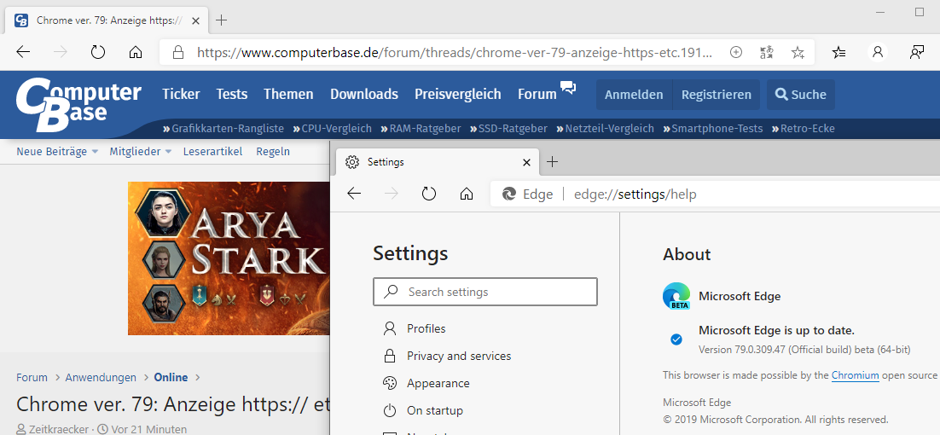Open new tab next to Chrome ver. 79 tab
Screen dimensions: 940x435
(x=221, y=20)
